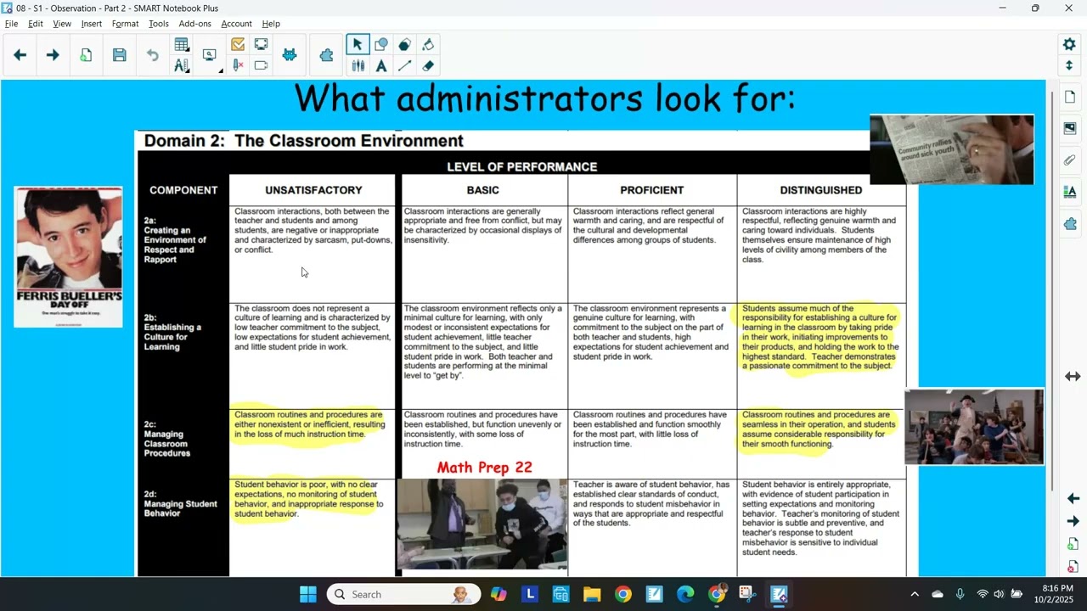Screen dimensions: 1087x611
Task: Open the Help menu
Action: (x=271, y=24)
